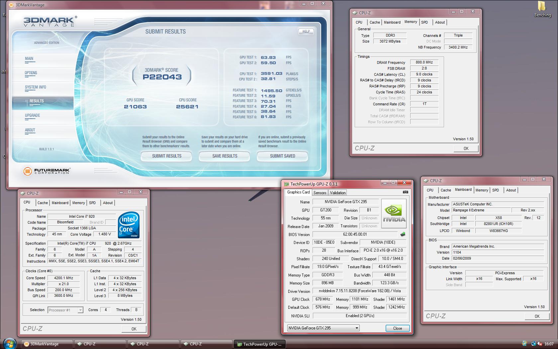558x349 pixels.
Task: Click Core Speed value 4200.1 MHz
Action: tap(63, 278)
